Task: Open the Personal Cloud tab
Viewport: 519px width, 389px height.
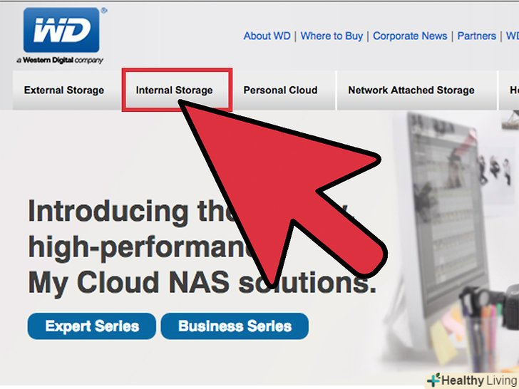Action: (x=280, y=90)
